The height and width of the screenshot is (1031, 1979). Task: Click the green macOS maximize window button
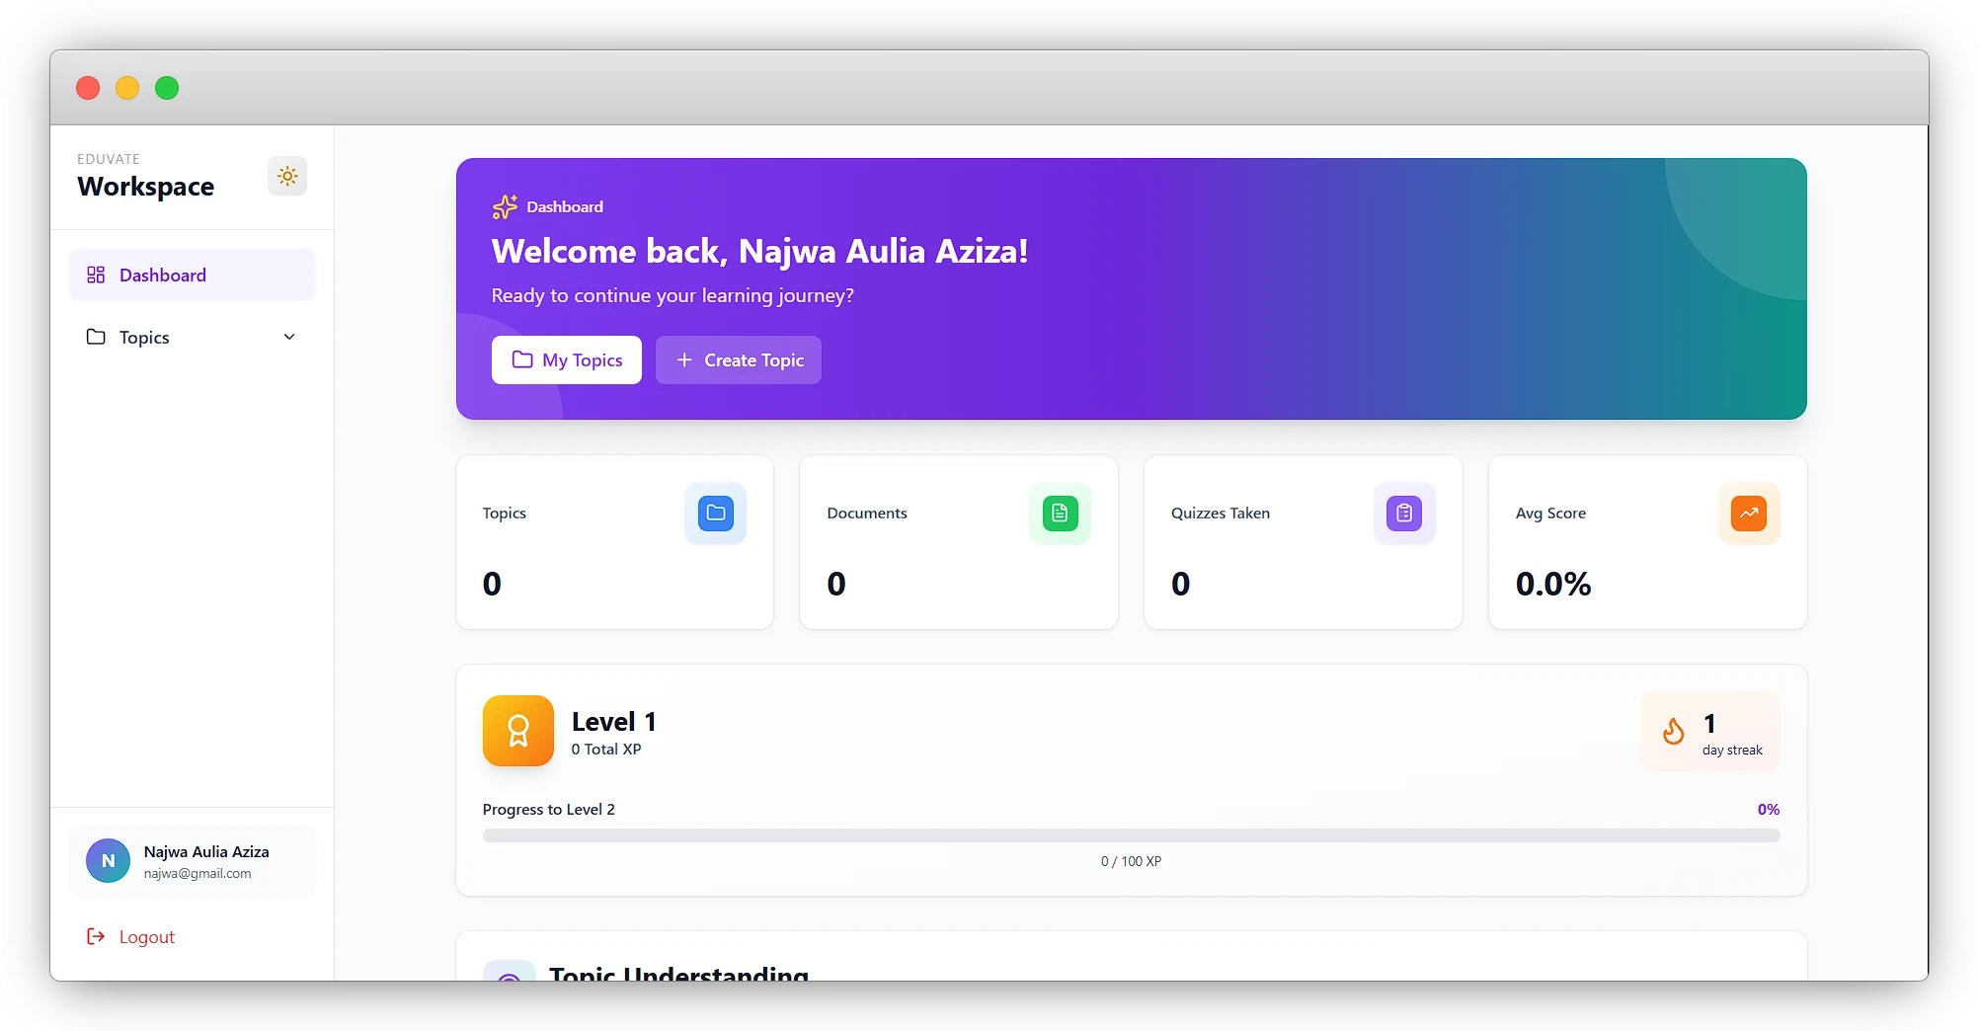pos(167,88)
